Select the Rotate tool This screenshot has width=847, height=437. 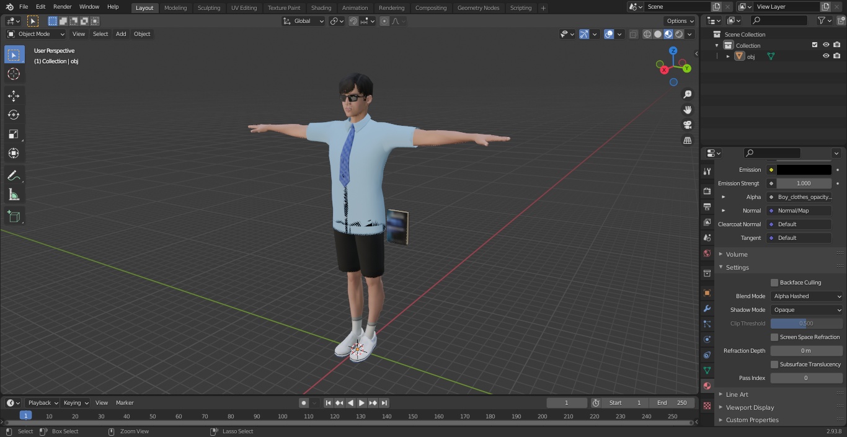pyautogui.click(x=14, y=115)
